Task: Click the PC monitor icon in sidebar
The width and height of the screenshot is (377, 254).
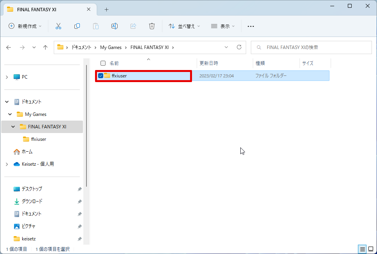Action: 17,77
